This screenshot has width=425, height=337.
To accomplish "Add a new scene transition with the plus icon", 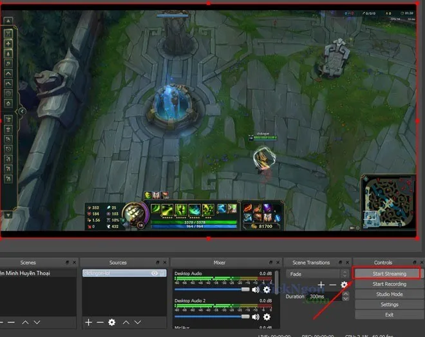I will tap(321, 285).
